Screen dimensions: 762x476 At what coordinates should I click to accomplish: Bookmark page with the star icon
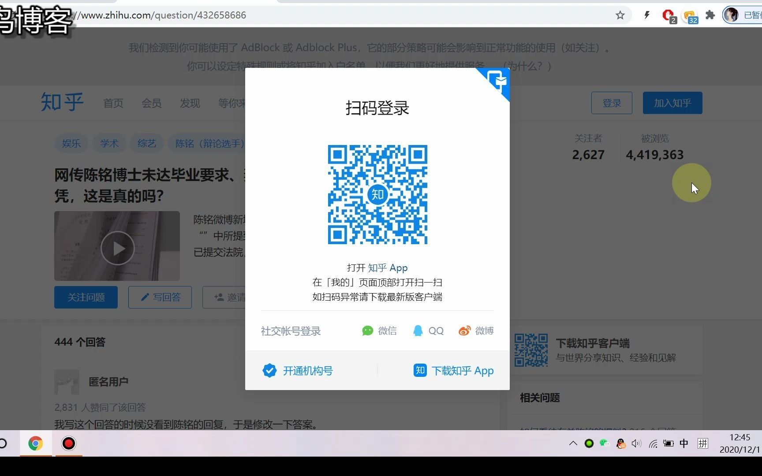click(620, 15)
